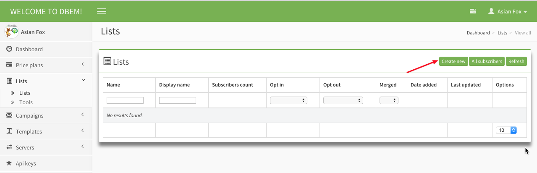The height and width of the screenshot is (173, 537).
Task: Open Dashboard from the sidebar
Action: (29, 49)
